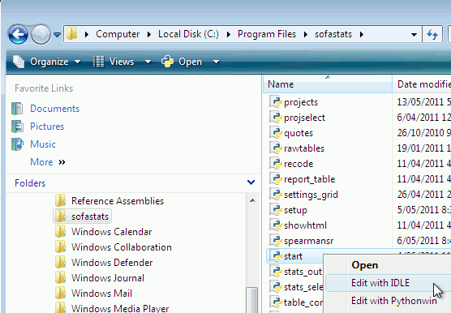The height and width of the screenshot is (313, 451).
Task: Select Windows Mail folder in tree
Action: coord(93,294)
